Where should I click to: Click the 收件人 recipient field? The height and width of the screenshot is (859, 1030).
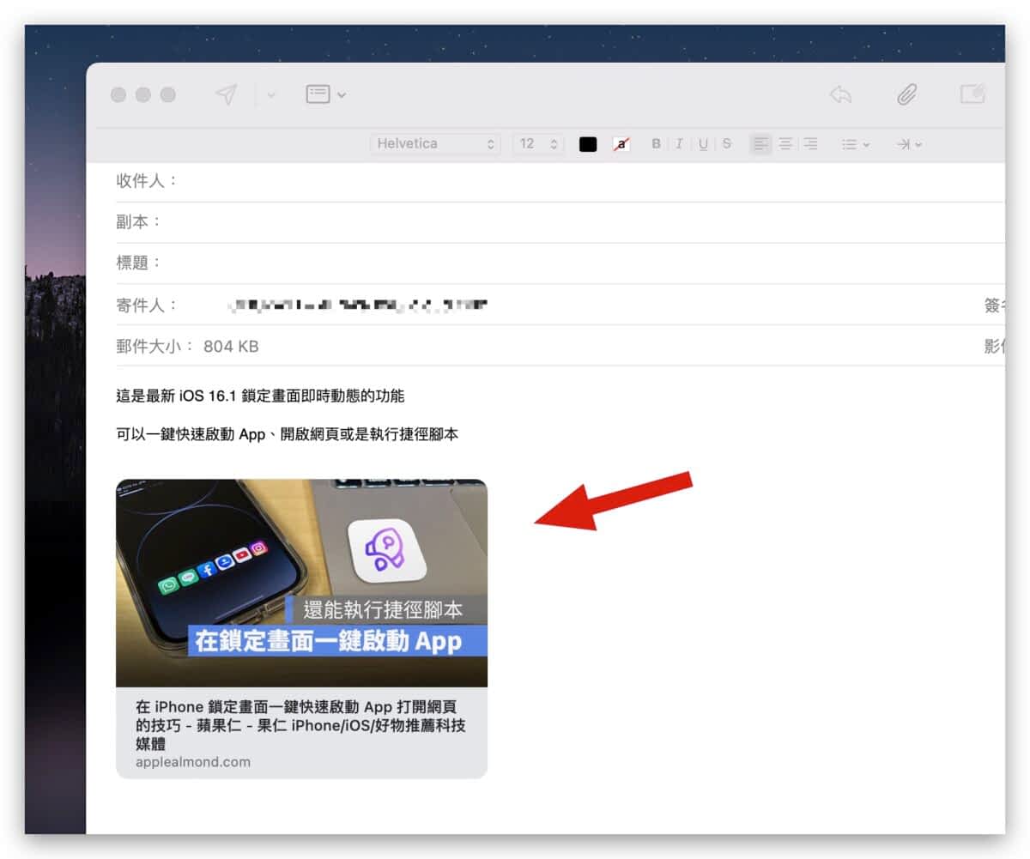[558, 181]
